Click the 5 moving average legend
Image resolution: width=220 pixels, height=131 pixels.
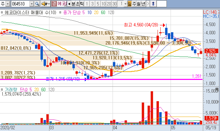click(83, 12)
